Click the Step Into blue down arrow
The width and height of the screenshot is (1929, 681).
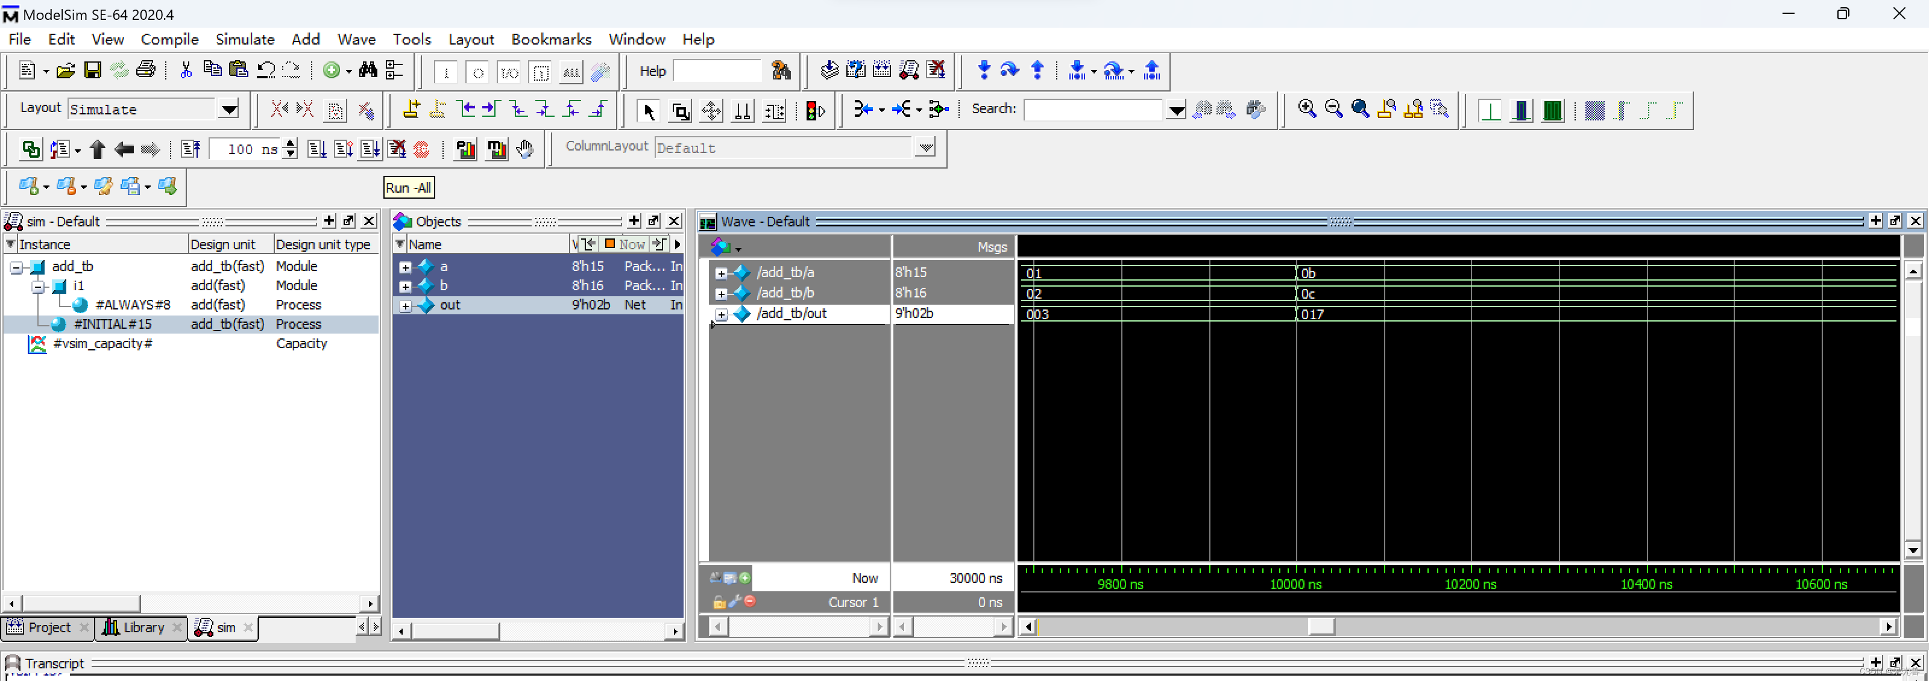984,70
